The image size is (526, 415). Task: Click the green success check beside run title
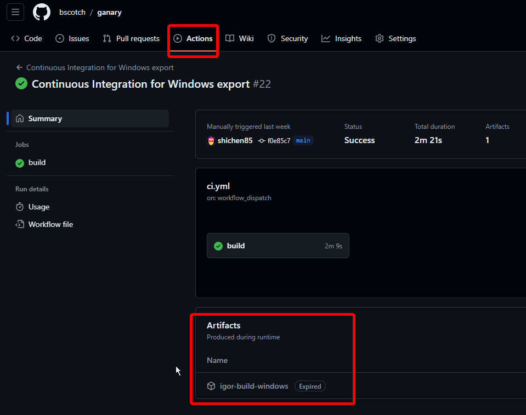[x=21, y=83]
